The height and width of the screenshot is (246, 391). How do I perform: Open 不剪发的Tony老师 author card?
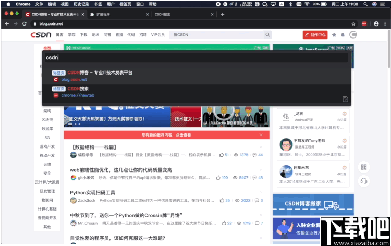click(313, 148)
